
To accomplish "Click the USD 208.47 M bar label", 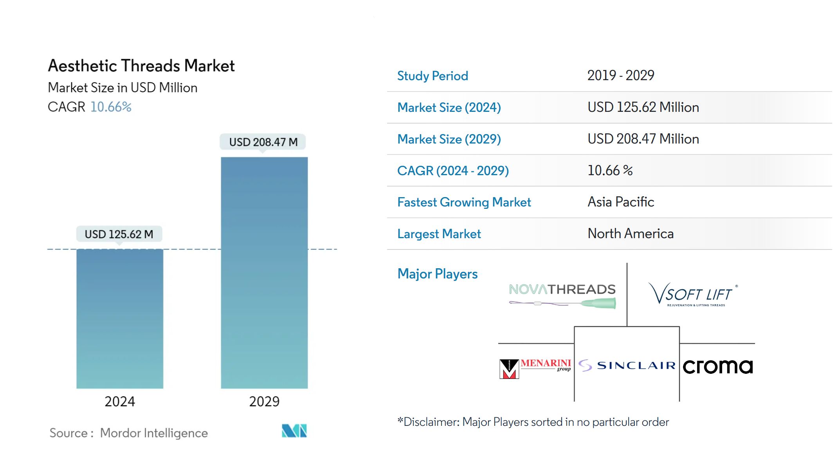I will (263, 142).
